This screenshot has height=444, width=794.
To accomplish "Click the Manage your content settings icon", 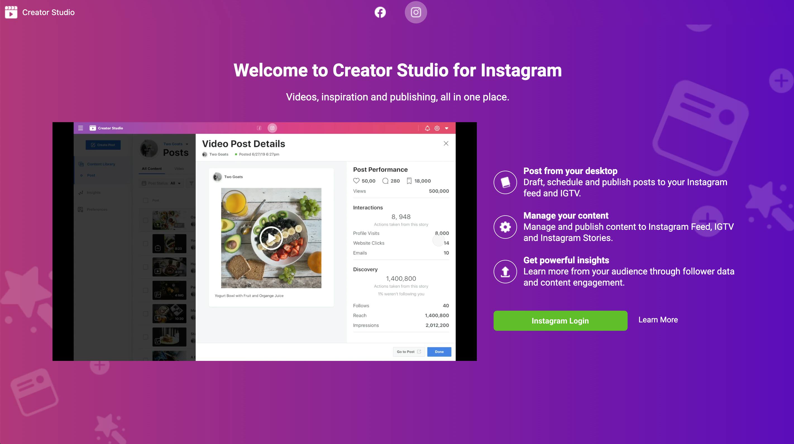I will [505, 227].
